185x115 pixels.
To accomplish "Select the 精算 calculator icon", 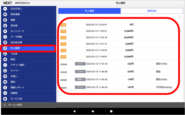I will pyautogui.click(x=5, y=20).
